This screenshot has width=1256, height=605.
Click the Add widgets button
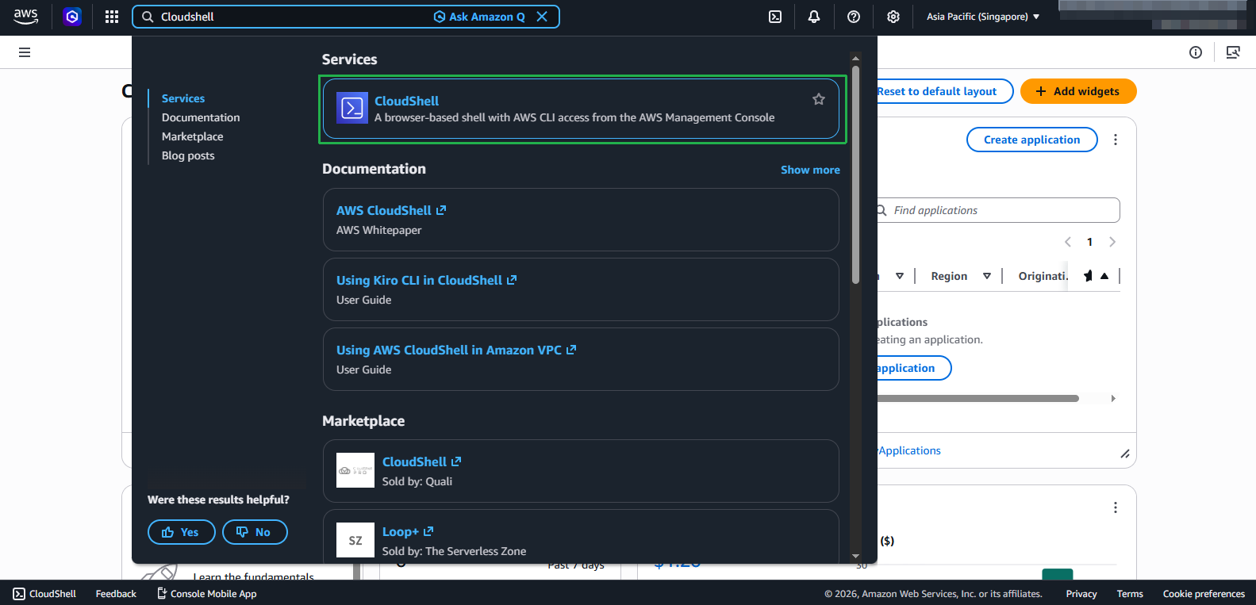tap(1078, 91)
